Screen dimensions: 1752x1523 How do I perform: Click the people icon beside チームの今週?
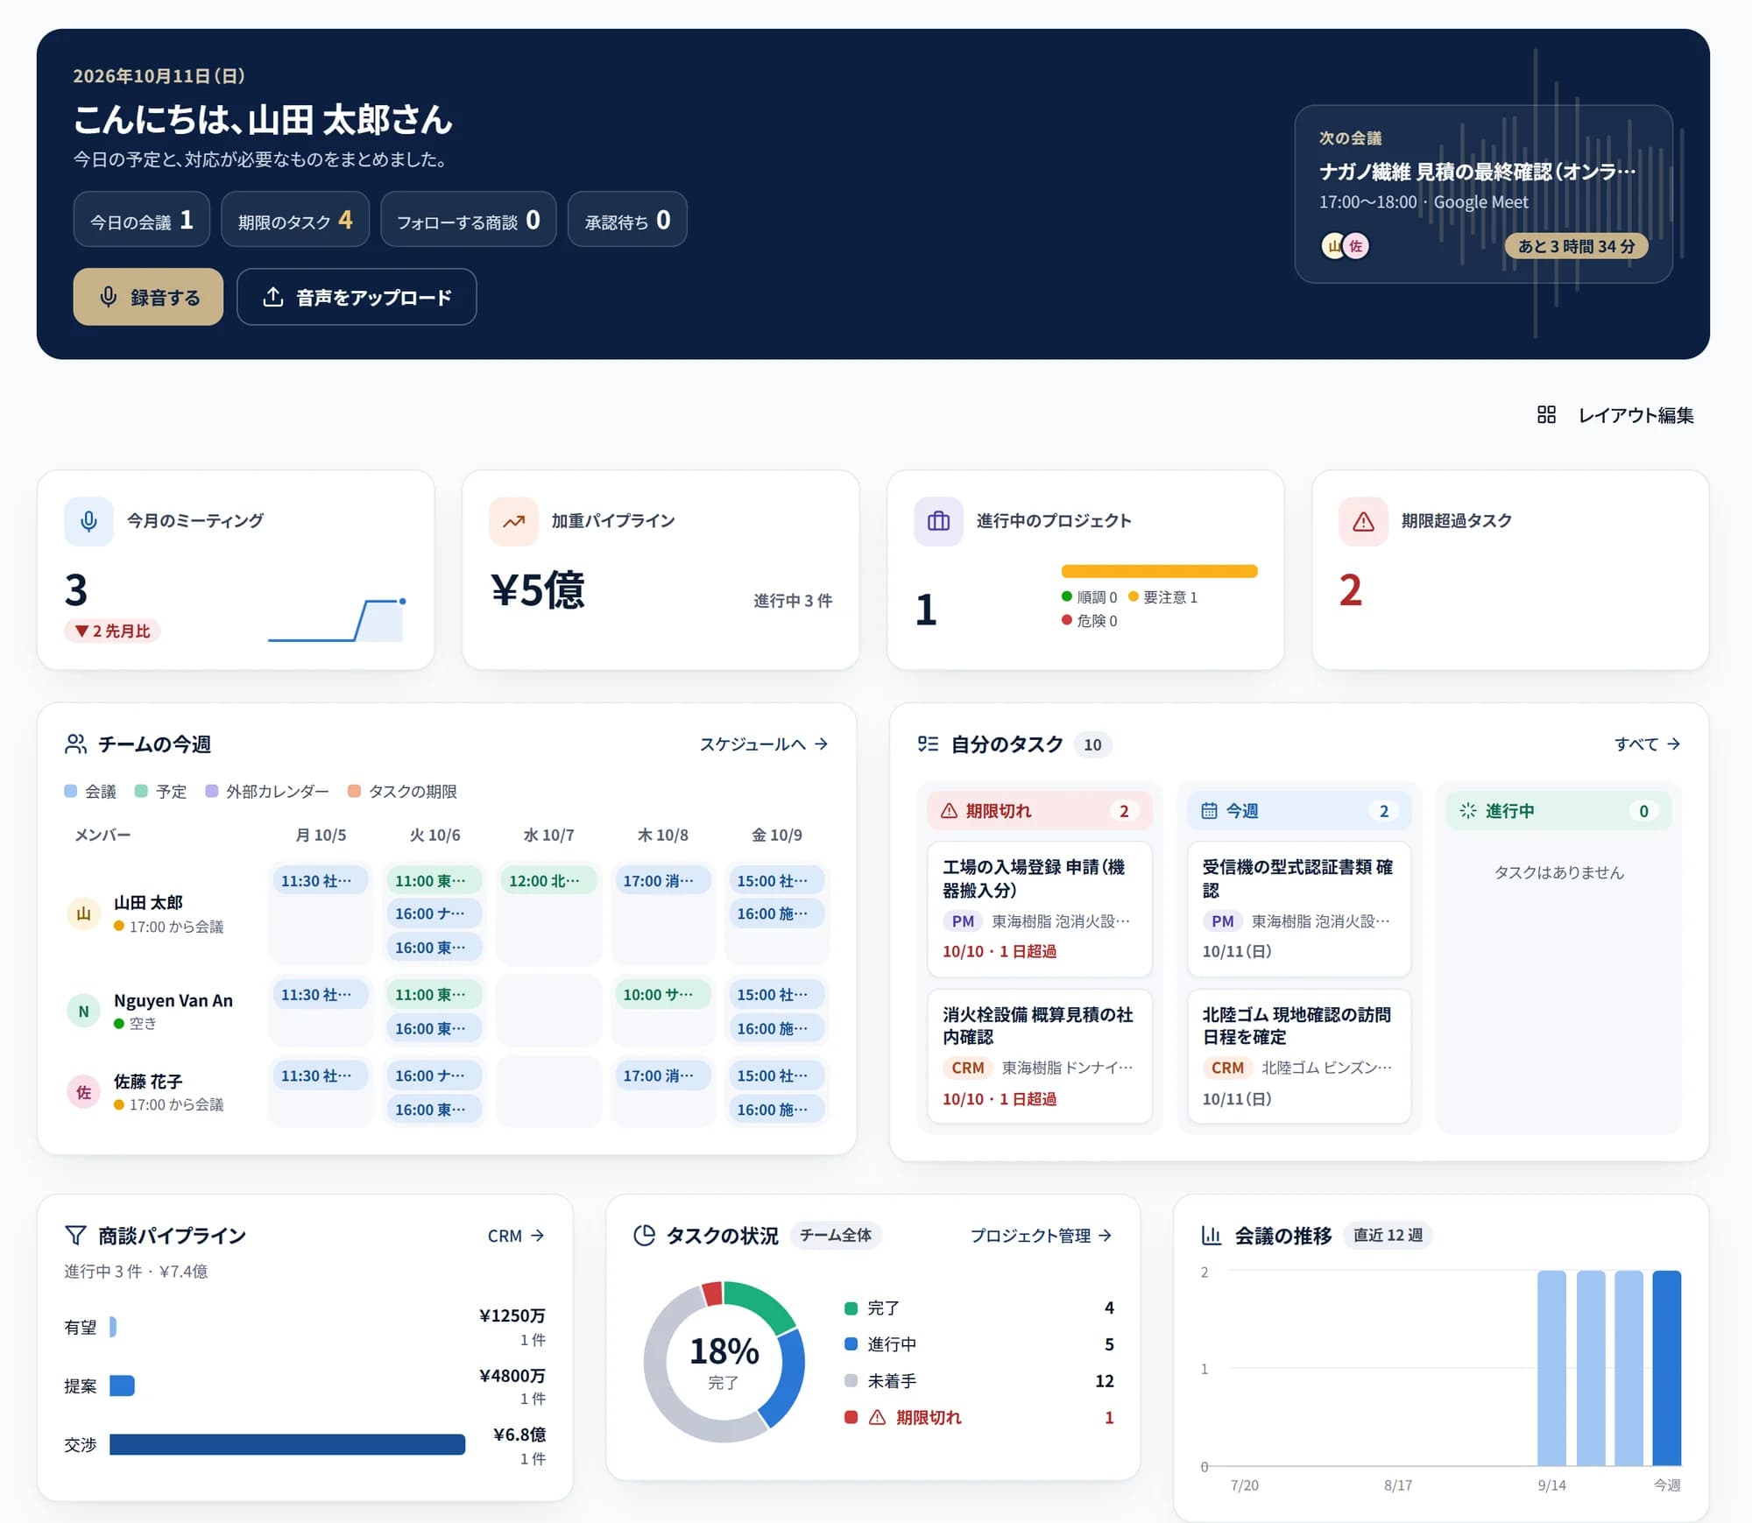pos(75,744)
